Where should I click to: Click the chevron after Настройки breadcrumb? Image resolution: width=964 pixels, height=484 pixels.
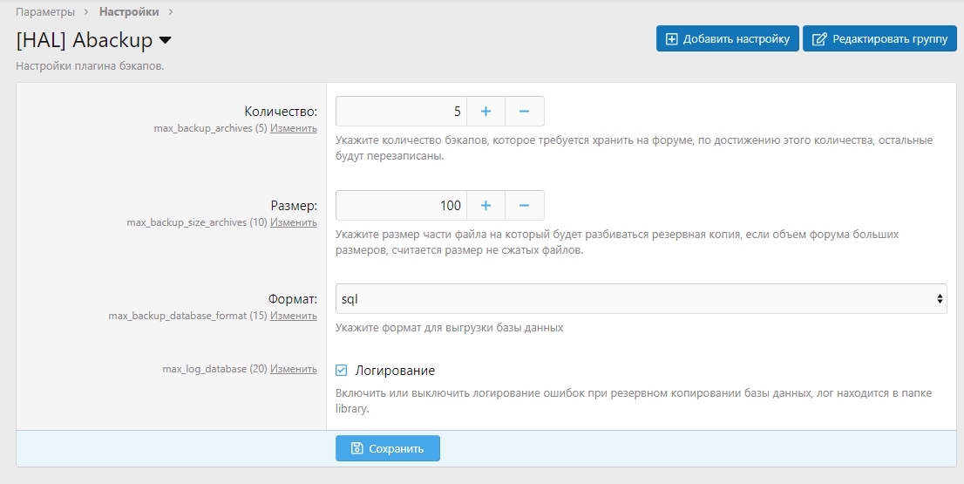tap(171, 12)
